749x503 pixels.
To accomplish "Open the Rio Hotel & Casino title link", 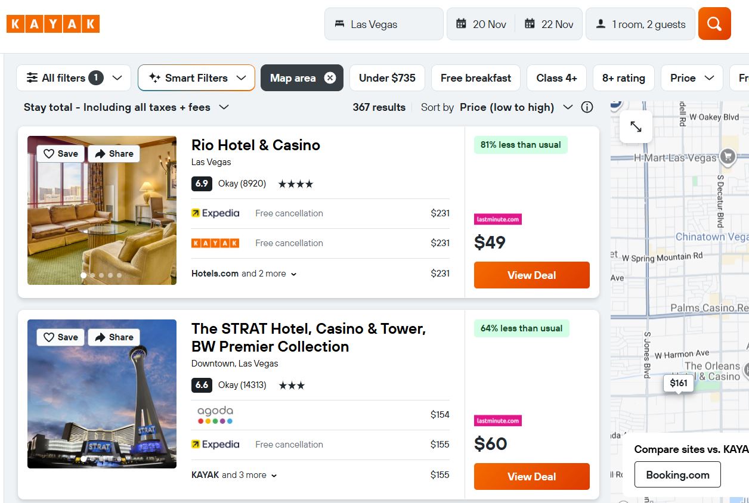I will pos(255,145).
